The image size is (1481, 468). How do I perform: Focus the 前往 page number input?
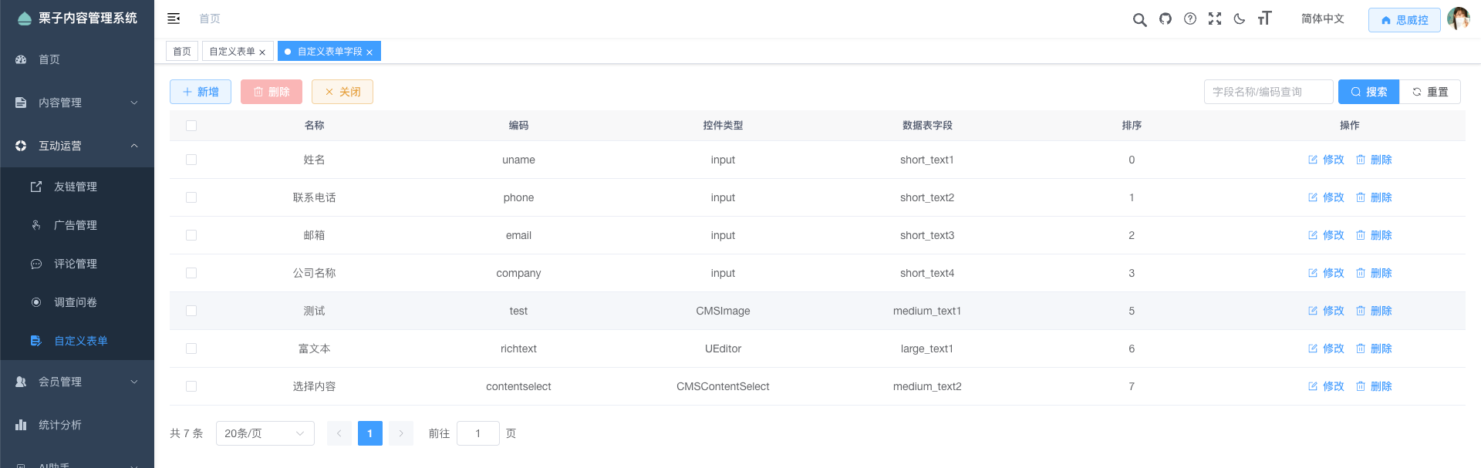tap(478, 433)
